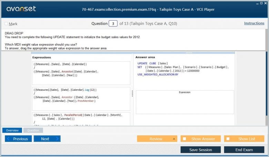Click the Save Session button

[201, 150]
